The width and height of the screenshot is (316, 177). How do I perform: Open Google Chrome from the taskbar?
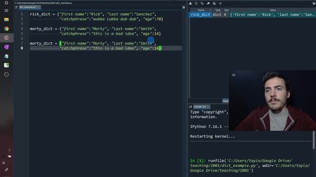[6, 29]
